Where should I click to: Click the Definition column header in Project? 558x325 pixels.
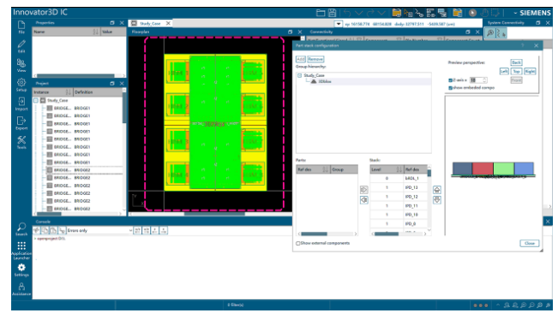[98, 92]
